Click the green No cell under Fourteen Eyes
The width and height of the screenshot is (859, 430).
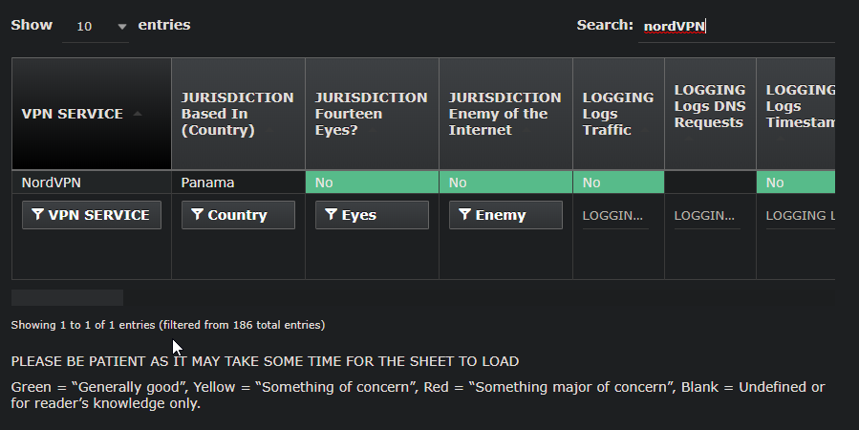372,183
